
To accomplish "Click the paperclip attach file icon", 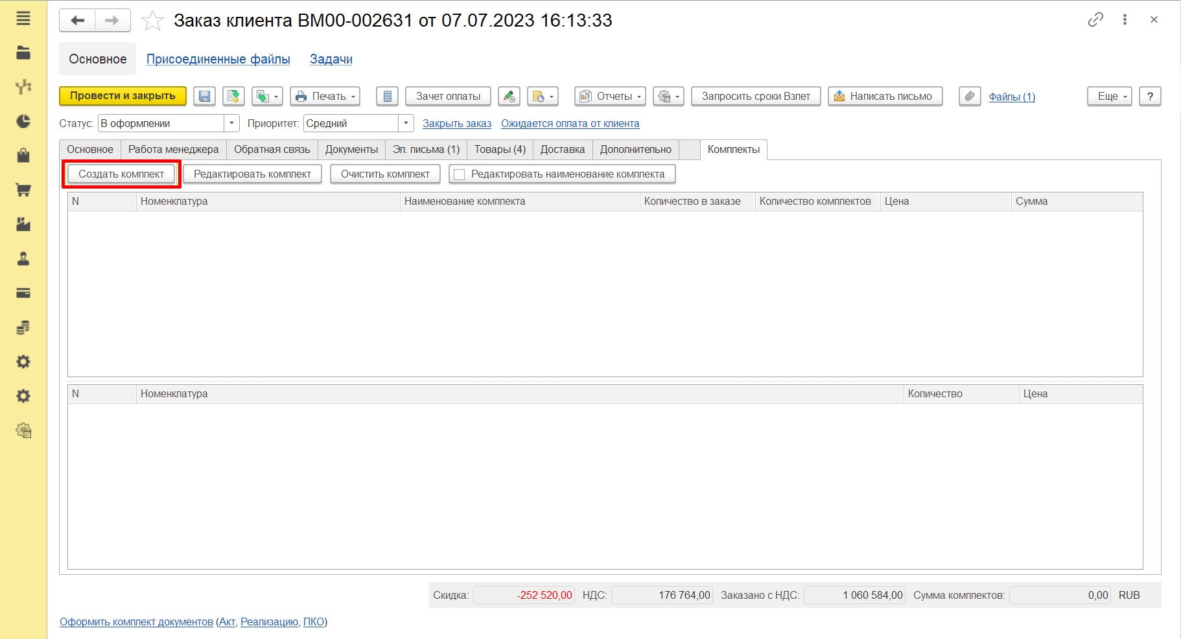I will [970, 97].
